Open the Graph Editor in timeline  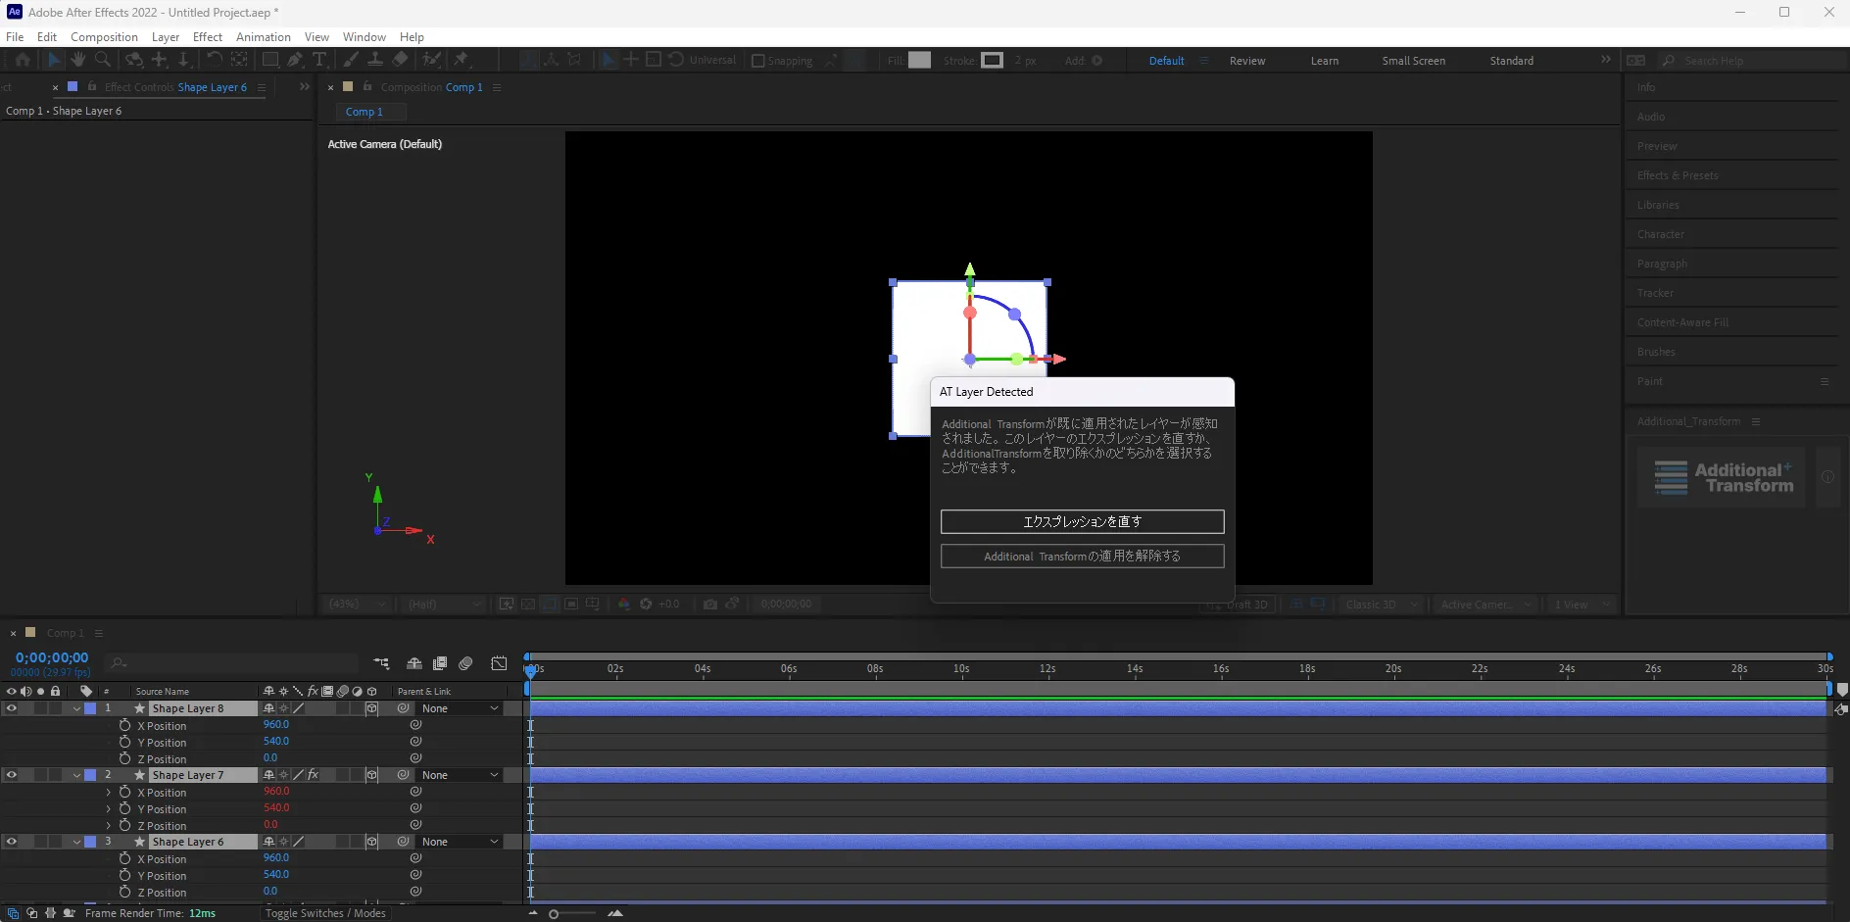(x=499, y=663)
